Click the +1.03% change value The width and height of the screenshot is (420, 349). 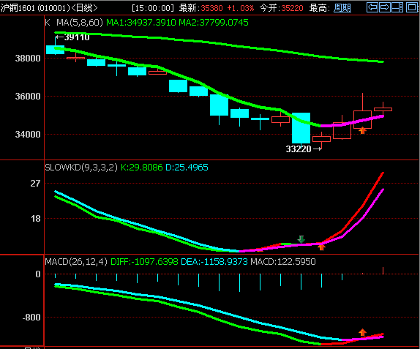[x=240, y=8]
